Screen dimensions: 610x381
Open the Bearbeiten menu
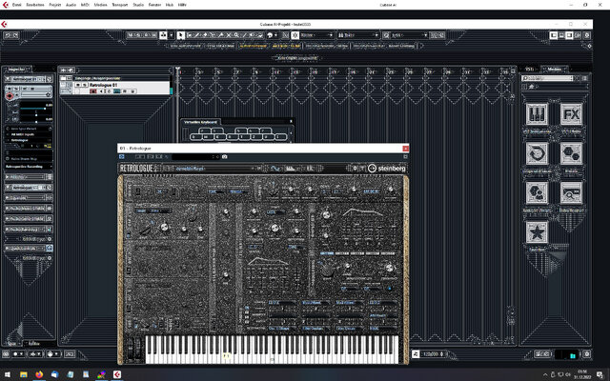(35, 5)
